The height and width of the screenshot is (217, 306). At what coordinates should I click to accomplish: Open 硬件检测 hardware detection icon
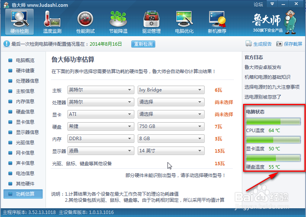tap(19, 22)
